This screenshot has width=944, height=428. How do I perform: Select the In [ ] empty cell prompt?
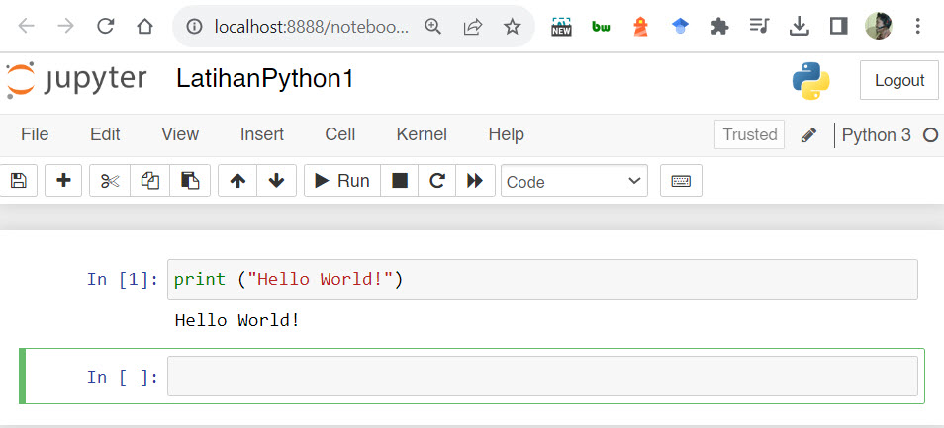(x=123, y=377)
